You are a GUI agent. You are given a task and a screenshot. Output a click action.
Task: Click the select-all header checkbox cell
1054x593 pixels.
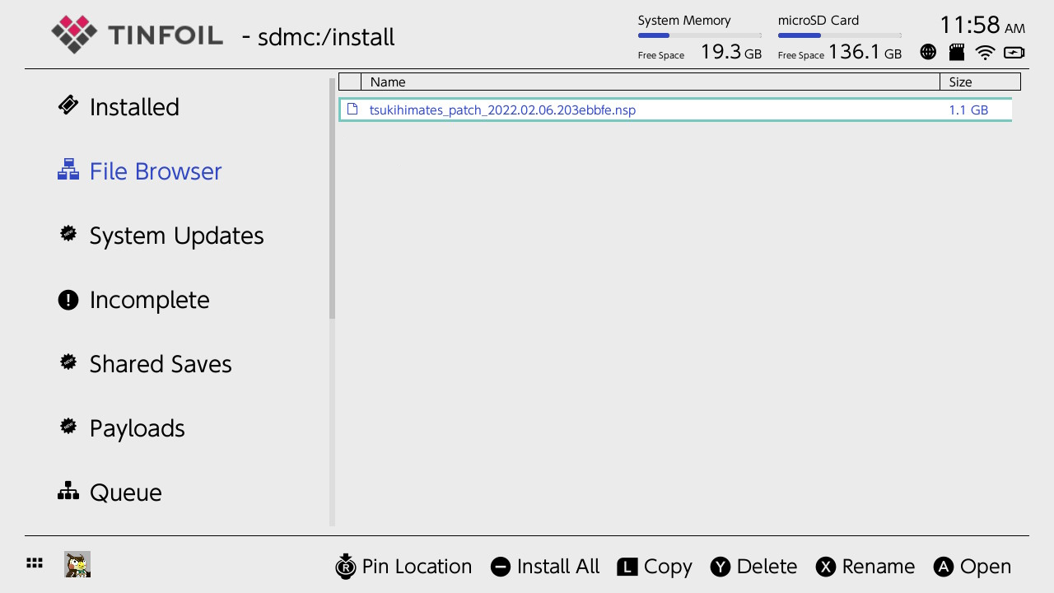click(350, 82)
